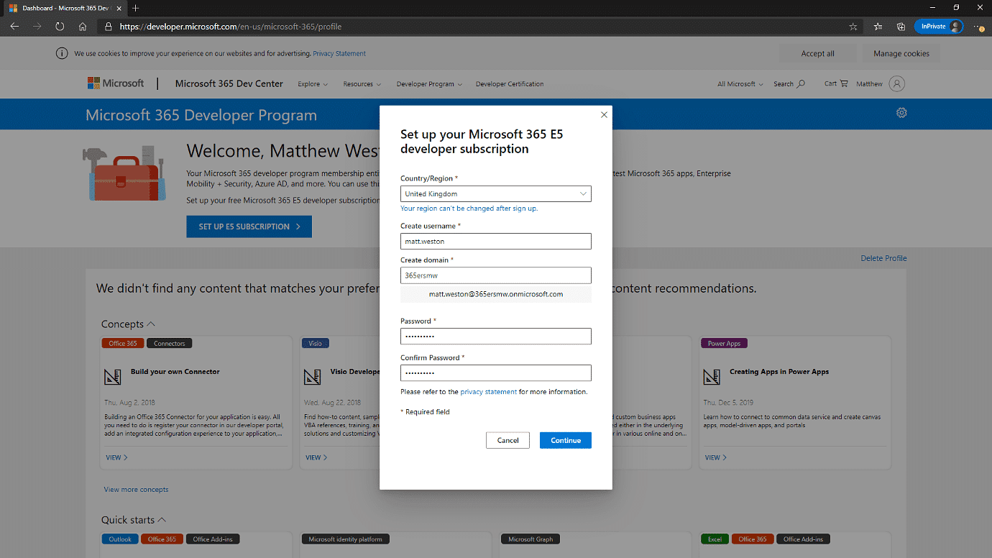The width and height of the screenshot is (992, 558).
Task: Open the settings gear icon
Action: [901, 113]
